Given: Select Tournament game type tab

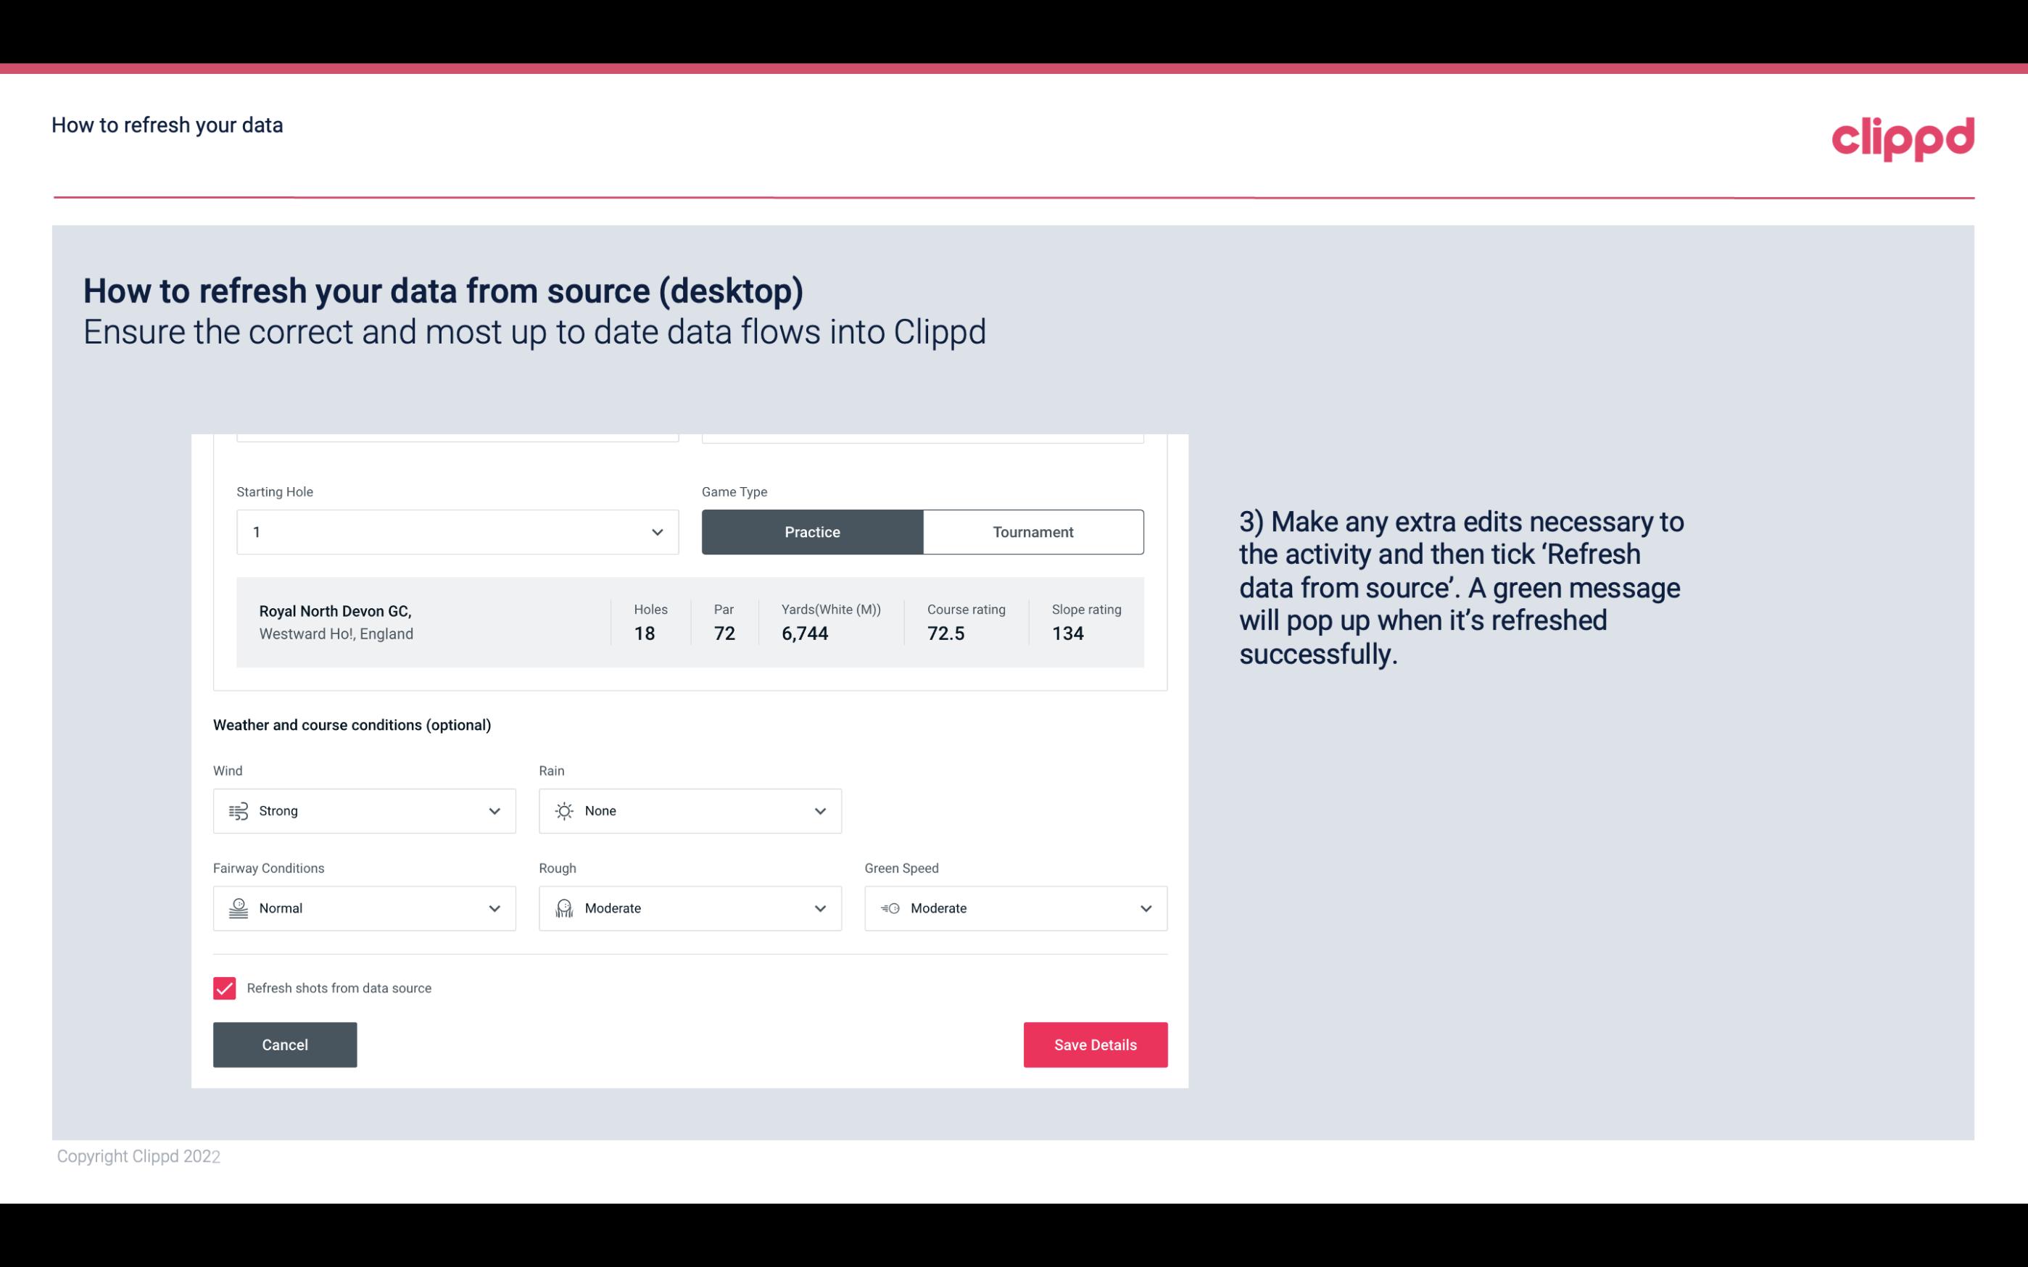Looking at the screenshot, I should coord(1032,531).
